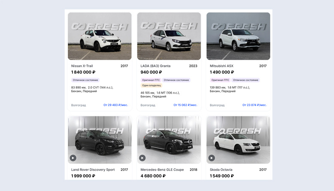
Task: Click the 1 840 000 ₽ price
Action: tap(83, 73)
